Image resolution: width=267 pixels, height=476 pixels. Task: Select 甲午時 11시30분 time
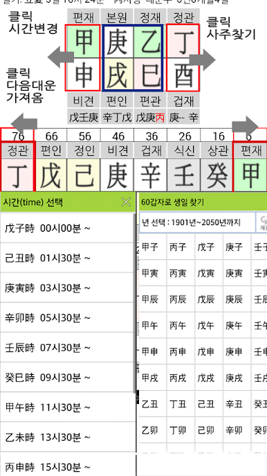(67, 407)
